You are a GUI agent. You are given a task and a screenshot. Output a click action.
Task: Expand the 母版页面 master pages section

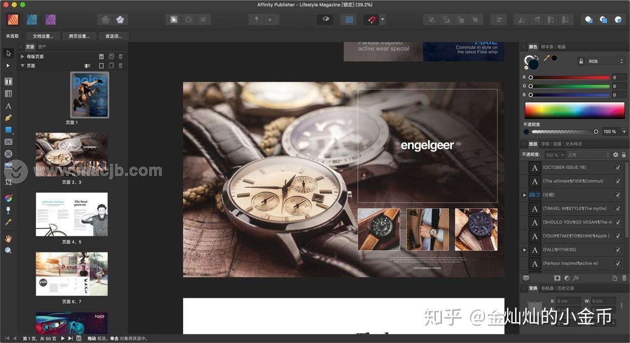tap(22, 56)
